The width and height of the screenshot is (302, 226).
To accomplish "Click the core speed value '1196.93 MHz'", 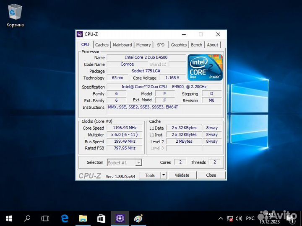I will click(x=125, y=128).
